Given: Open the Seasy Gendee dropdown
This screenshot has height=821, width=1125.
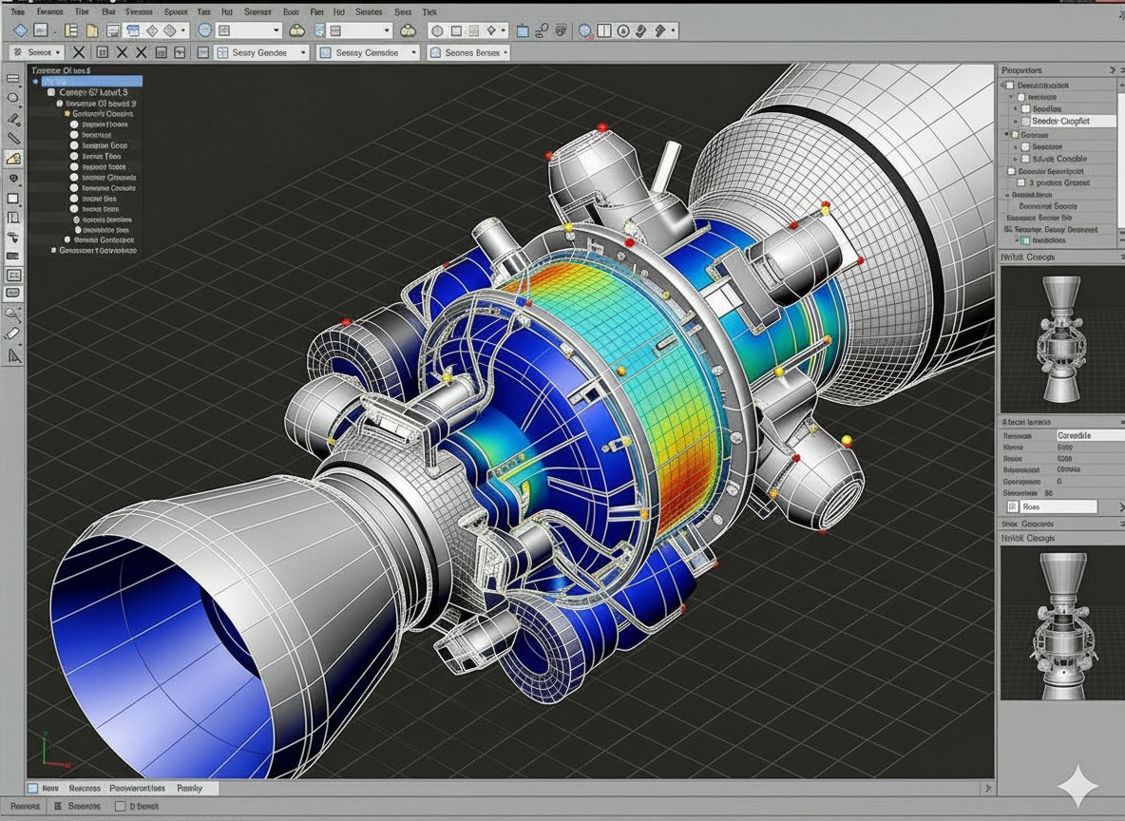Looking at the screenshot, I should pos(261,52).
